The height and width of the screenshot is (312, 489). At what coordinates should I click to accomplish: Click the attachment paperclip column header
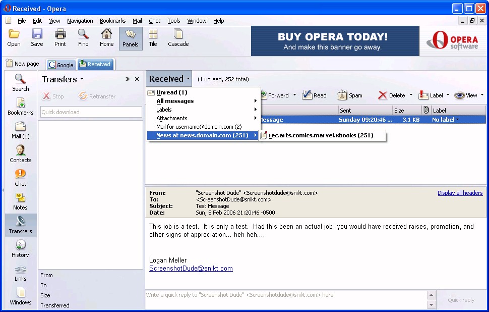click(426, 110)
